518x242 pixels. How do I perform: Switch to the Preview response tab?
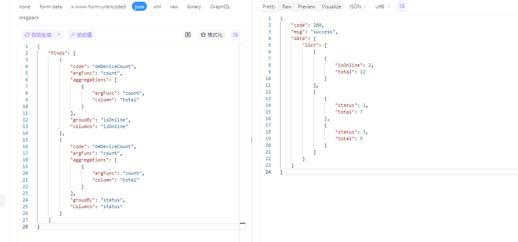[x=306, y=7]
